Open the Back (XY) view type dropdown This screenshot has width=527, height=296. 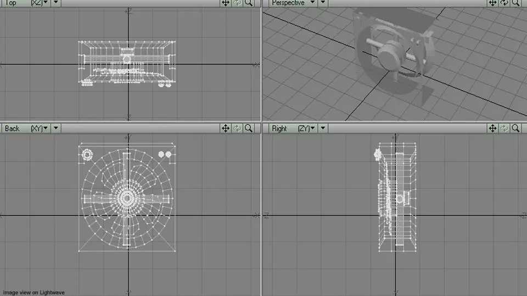[26, 128]
